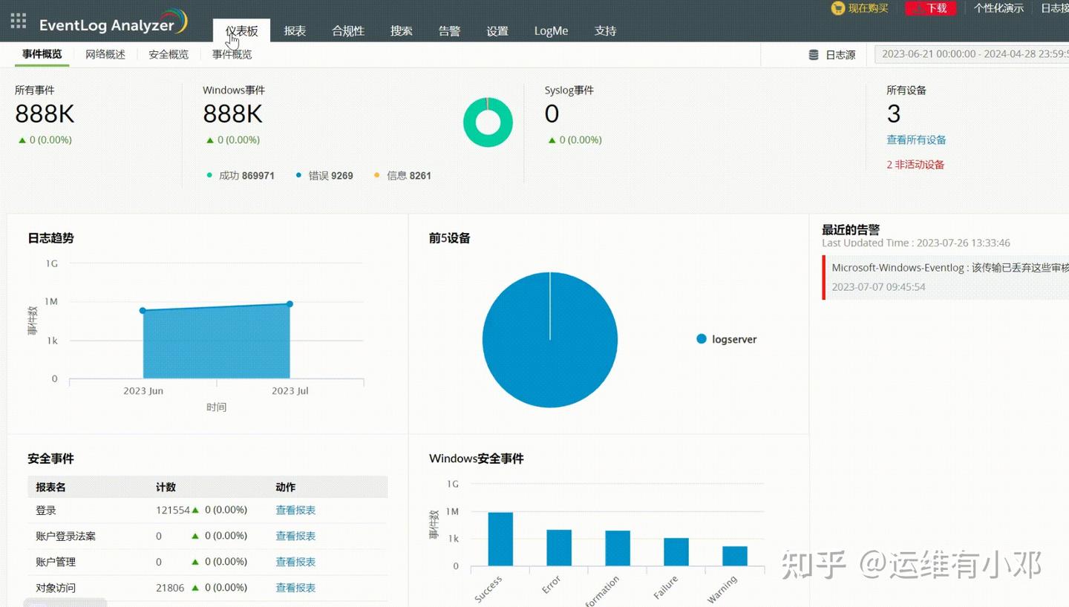Open the apps grid icon beside the logo
The width and height of the screenshot is (1069, 607).
(x=18, y=21)
